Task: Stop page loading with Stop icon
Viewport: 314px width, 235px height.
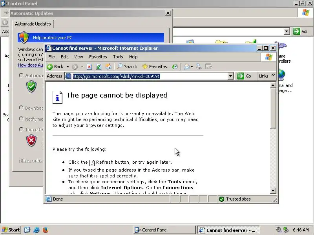Action: [89, 67]
